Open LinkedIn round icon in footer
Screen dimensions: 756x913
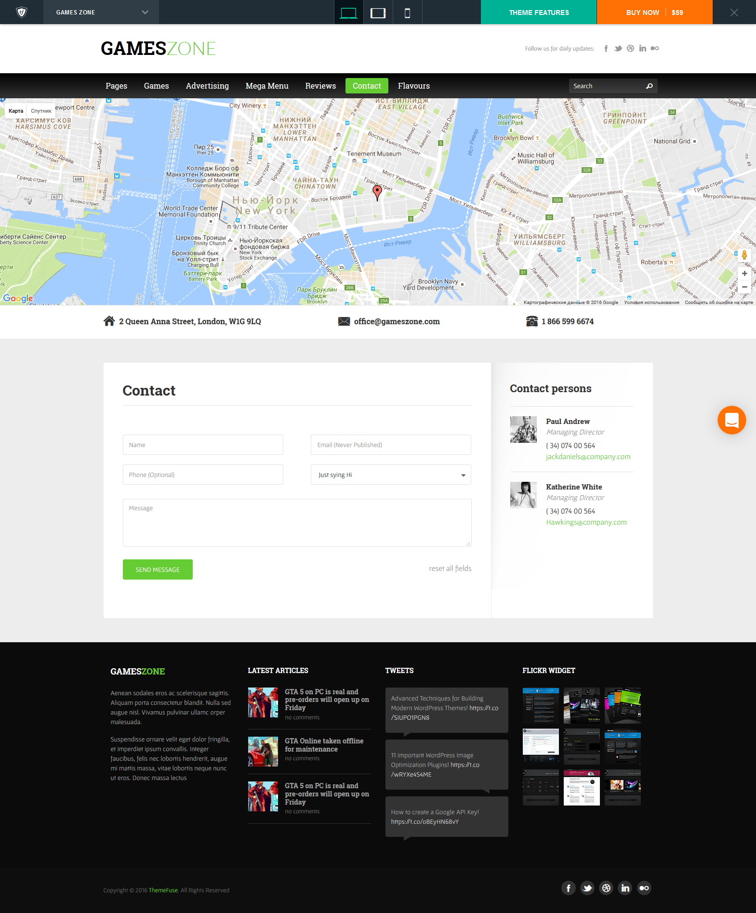[x=625, y=888]
